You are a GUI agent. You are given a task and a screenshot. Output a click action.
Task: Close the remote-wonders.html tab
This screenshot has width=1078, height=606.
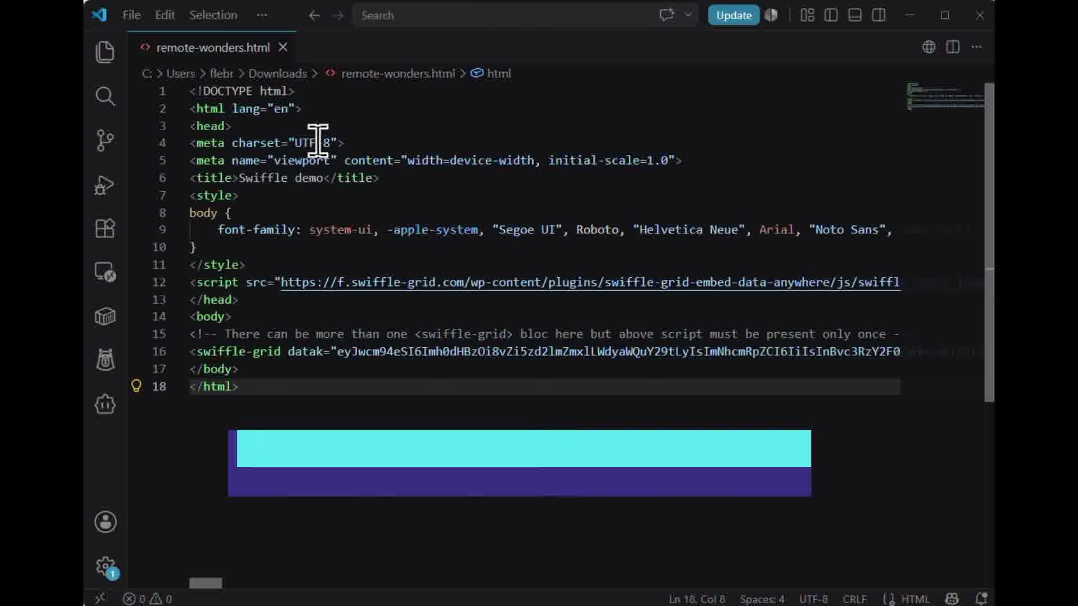pyautogui.click(x=284, y=48)
